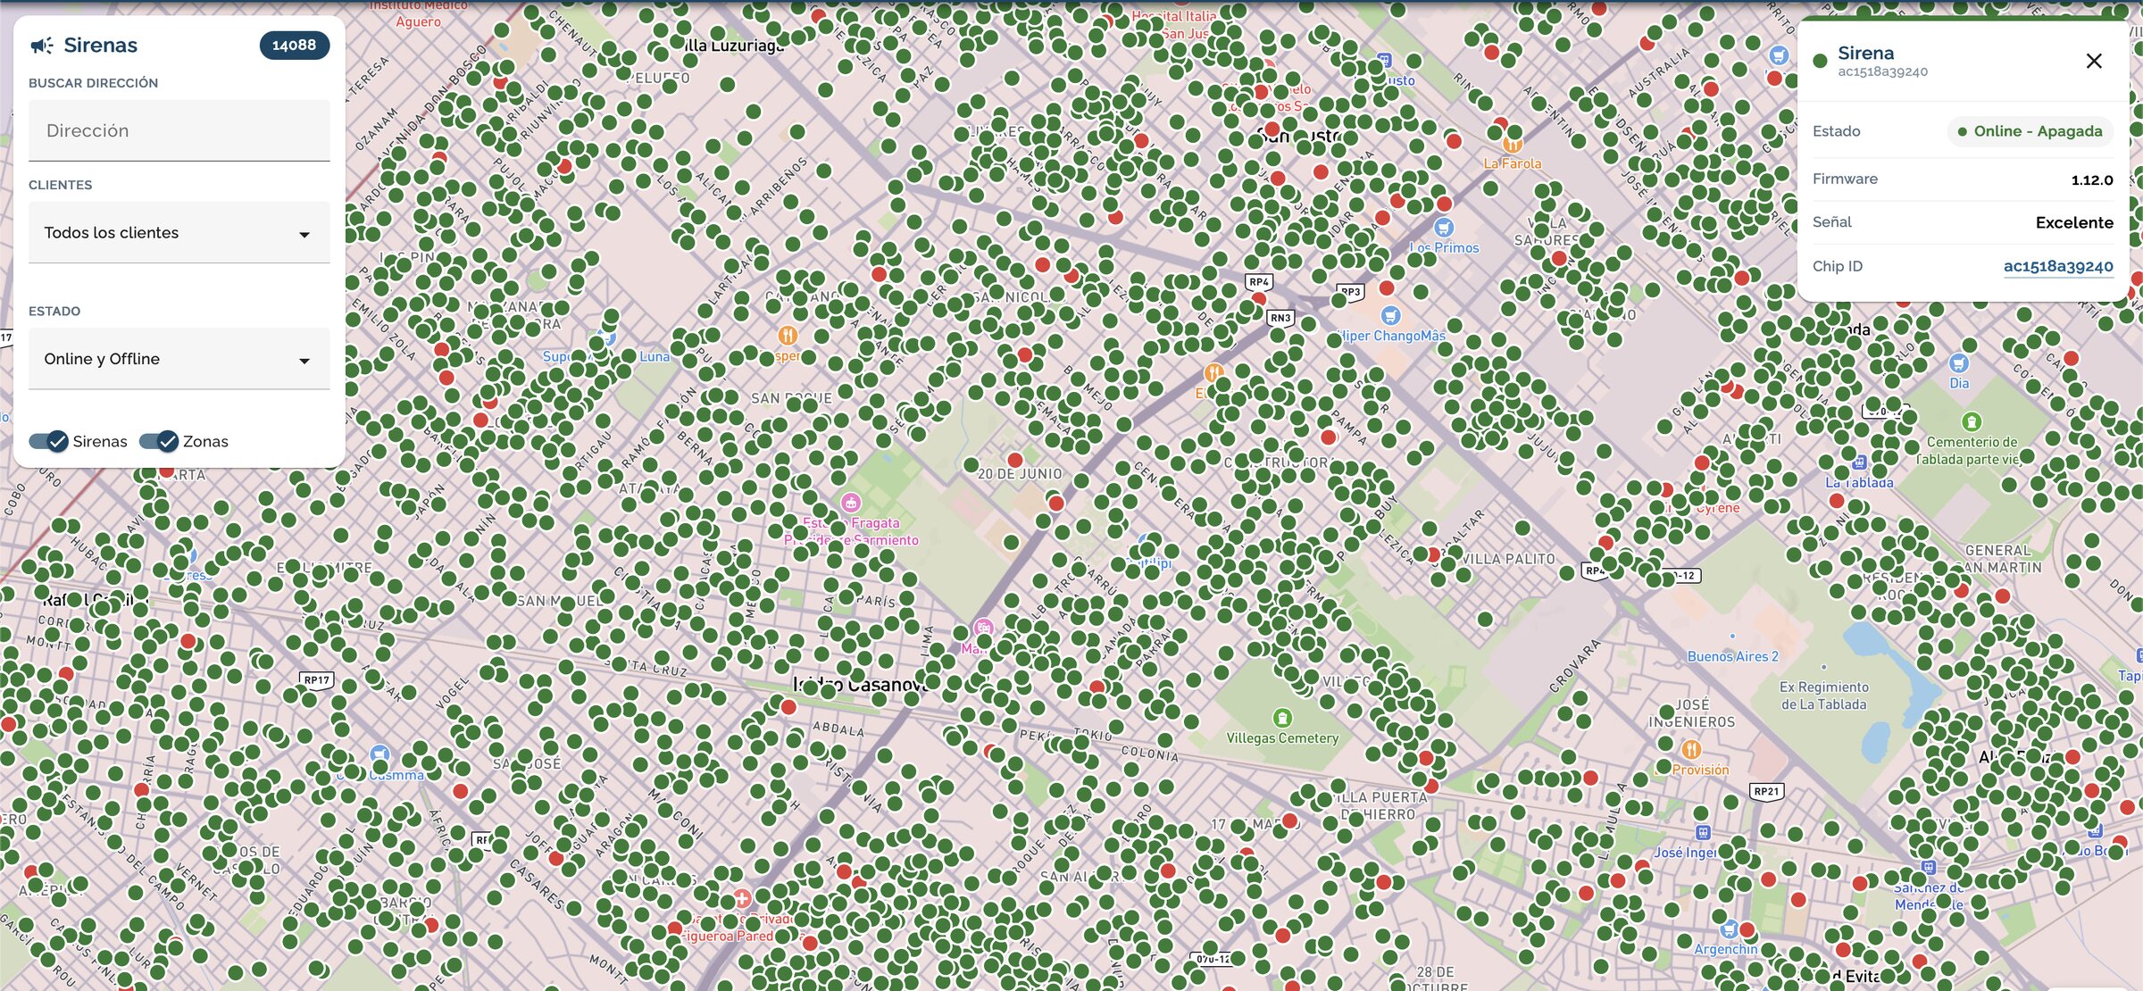The width and height of the screenshot is (2143, 991).
Task: Click the Ex Regimiento de La Tablada label
Action: click(1823, 695)
